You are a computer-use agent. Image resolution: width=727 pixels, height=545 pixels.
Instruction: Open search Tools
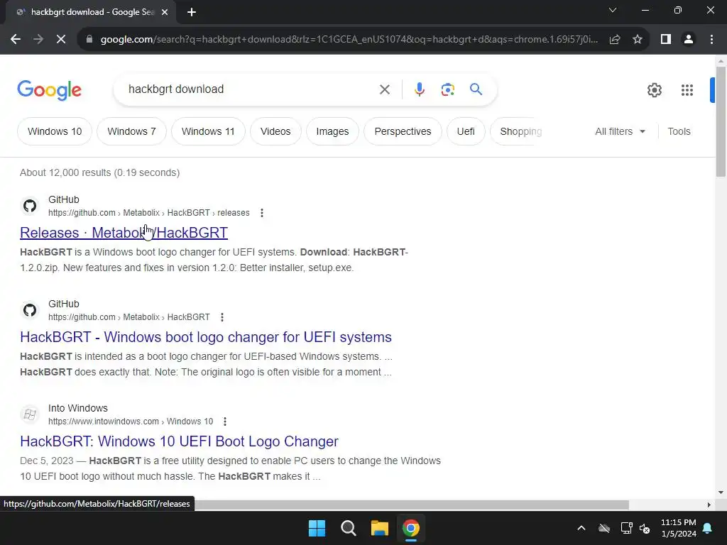coord(679,131)
